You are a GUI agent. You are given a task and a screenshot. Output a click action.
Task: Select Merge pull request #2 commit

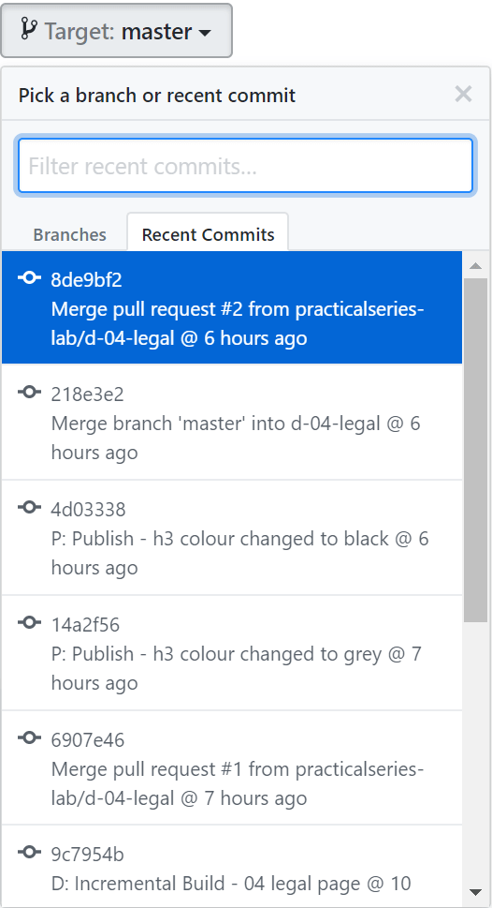pyautogui.click(x=232, y=307)
